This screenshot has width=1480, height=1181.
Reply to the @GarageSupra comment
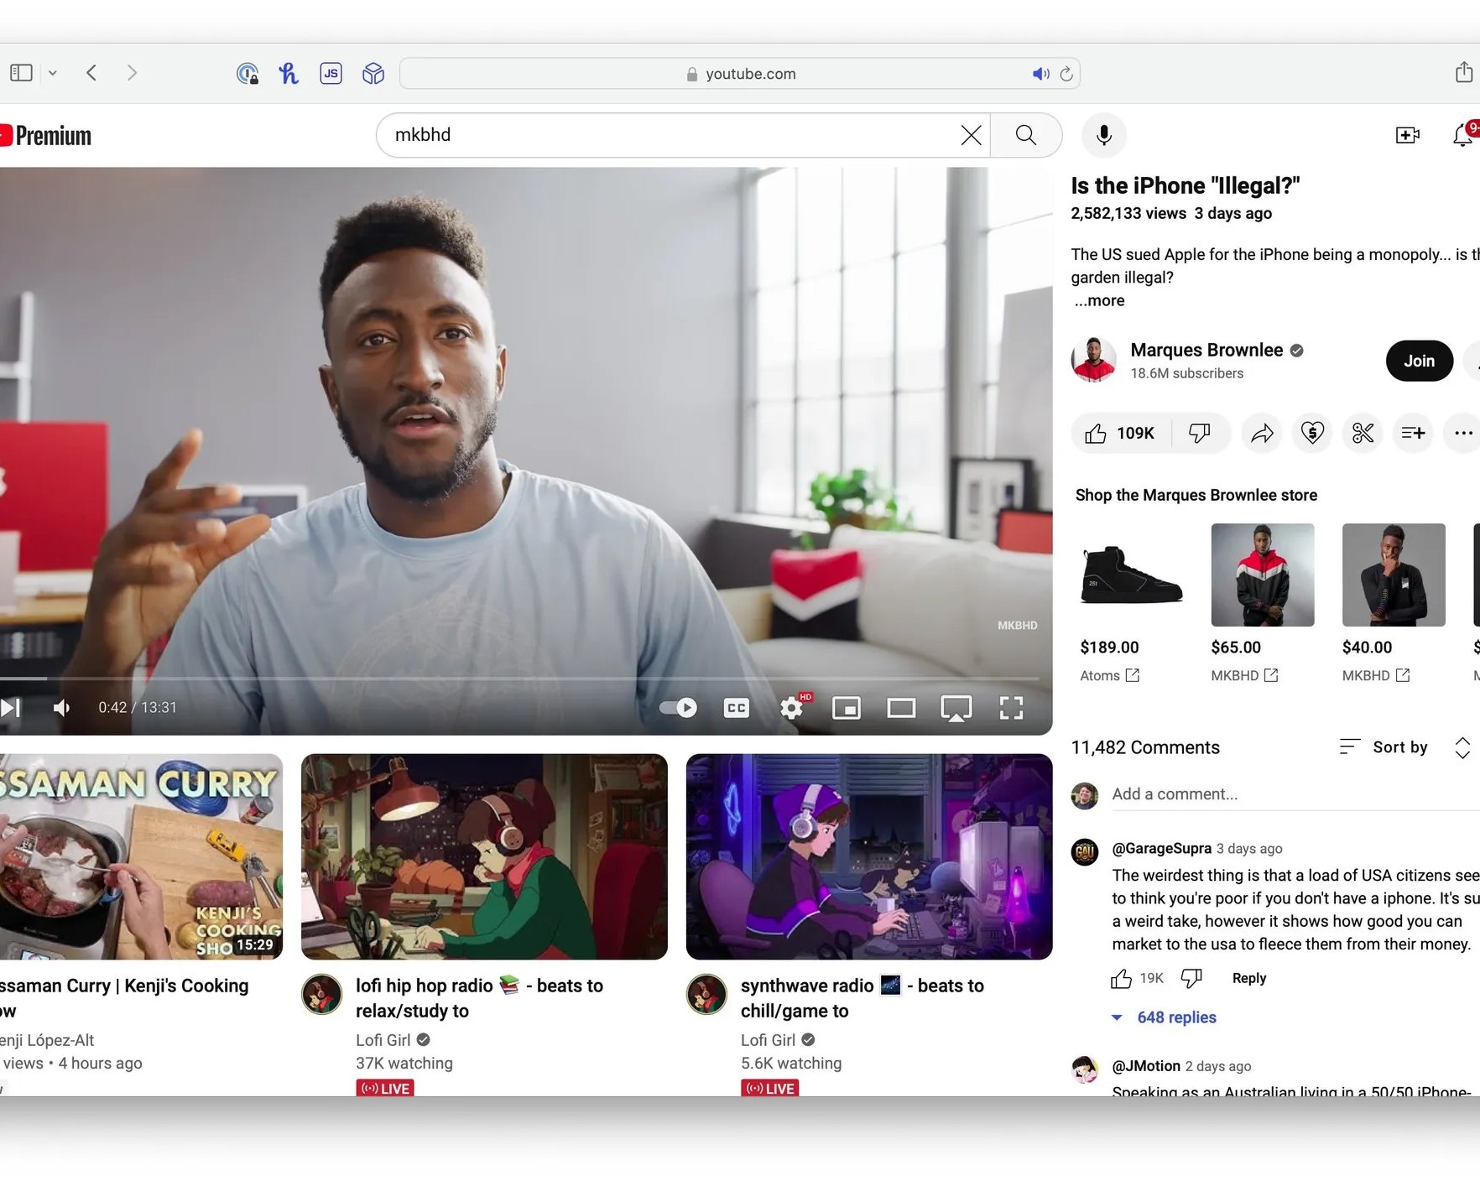(x=1248, y=978)
